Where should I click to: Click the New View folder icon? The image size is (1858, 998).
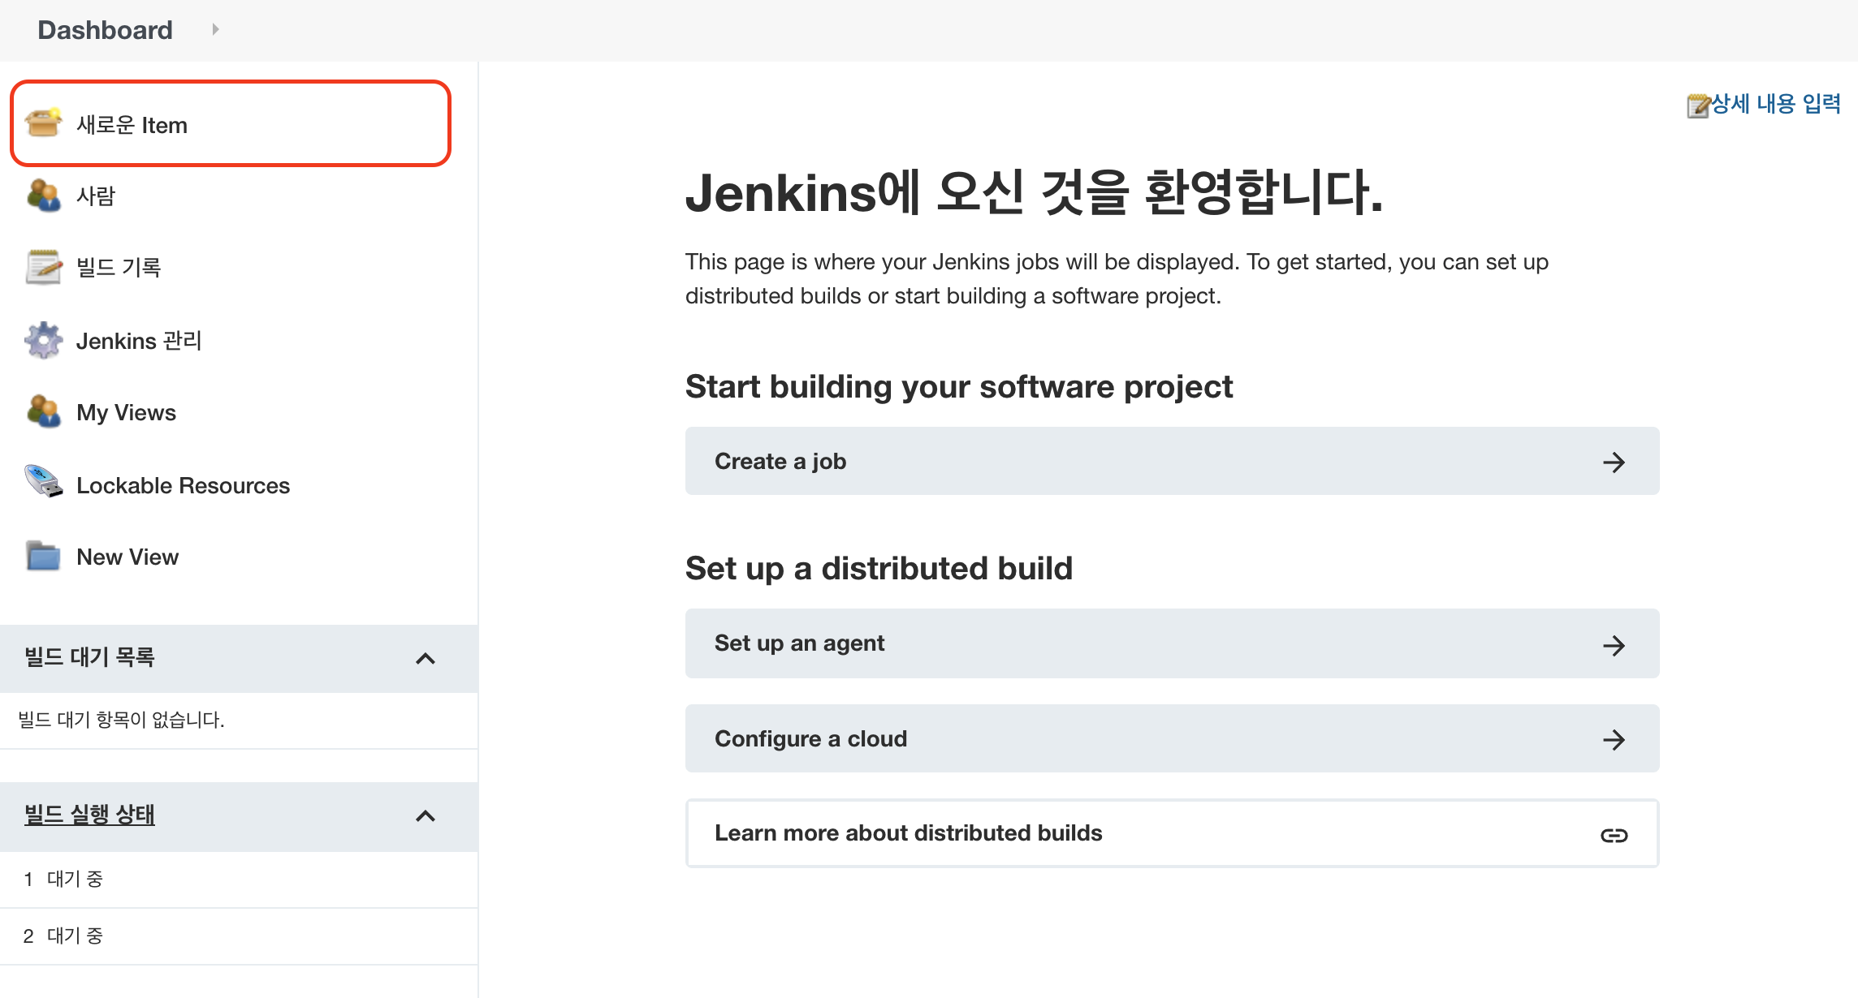(x=43, y=556)
